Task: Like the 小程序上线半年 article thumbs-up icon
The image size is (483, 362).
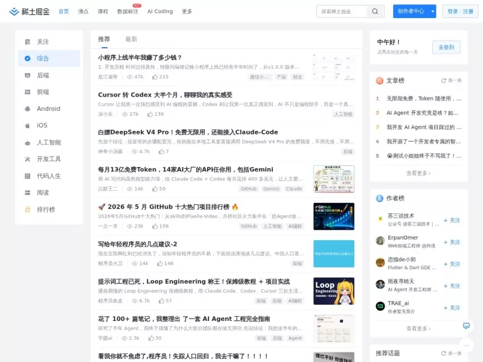Action: click(x=155, y=77)
